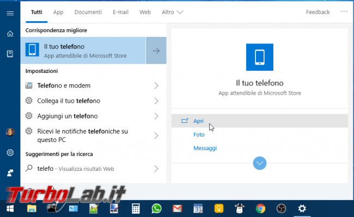The width and height of the screenshot is (354, 217).
Task: Open the yellow lightbulb Keep taskbar icon
Action: (x=219, y=208)
